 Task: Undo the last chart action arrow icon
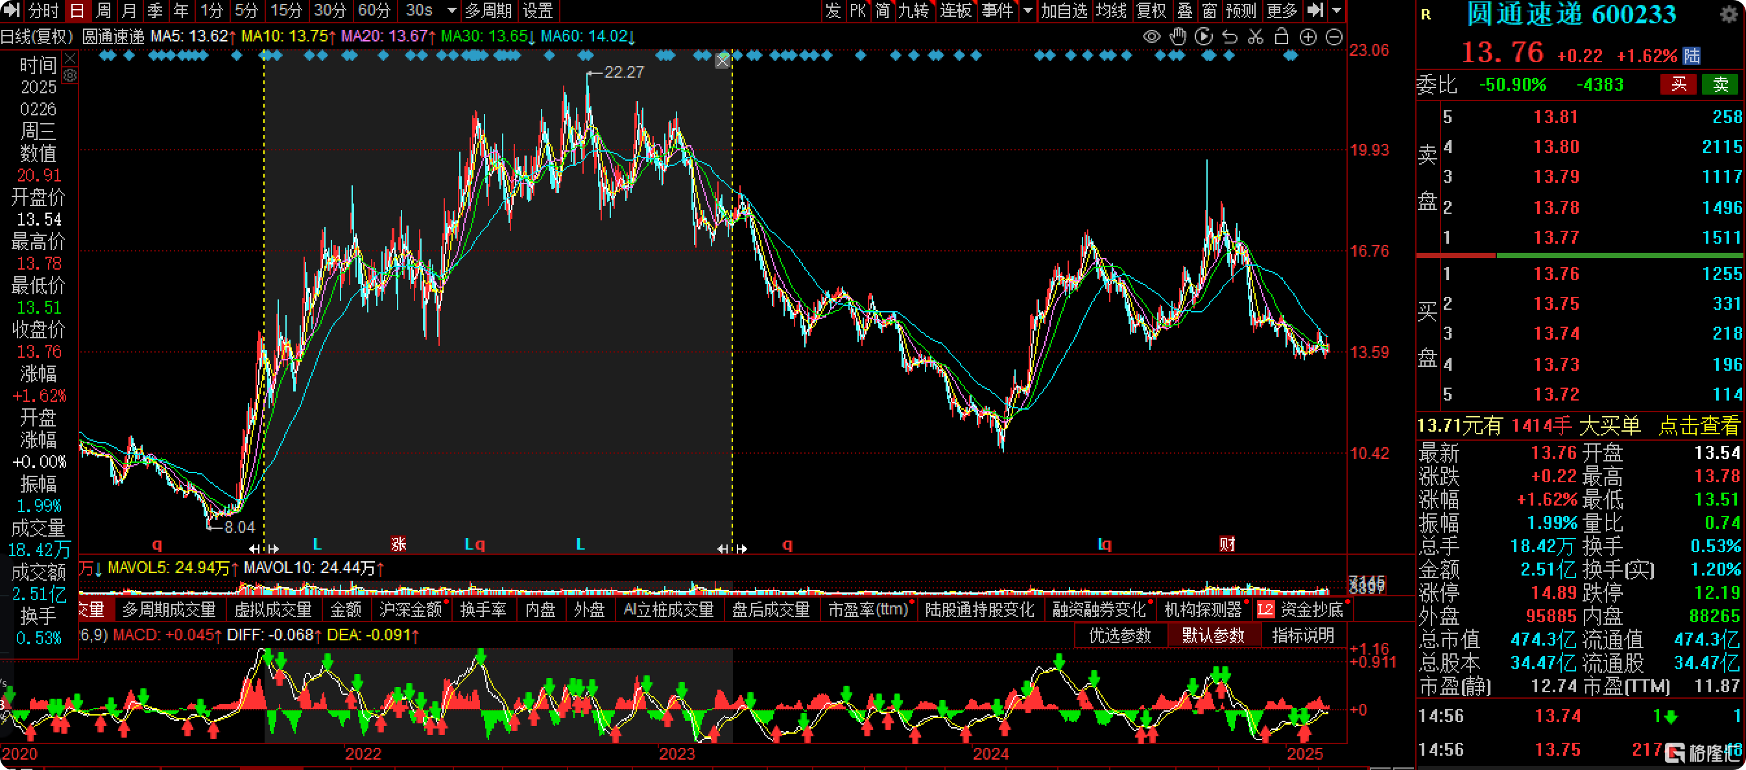1230,36
